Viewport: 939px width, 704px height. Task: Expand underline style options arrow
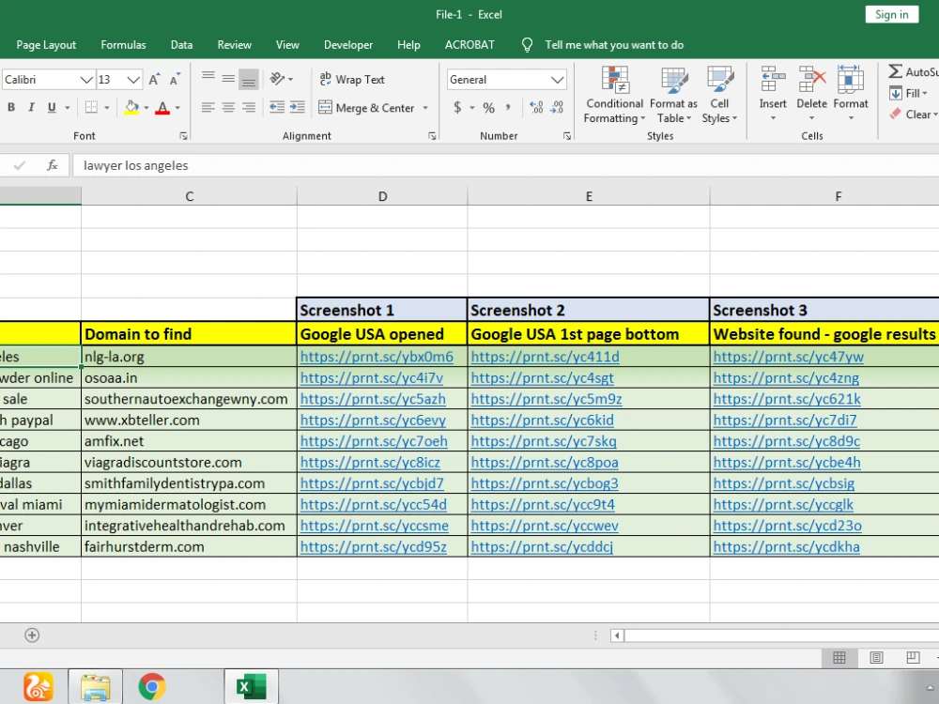tap(67, 108)
